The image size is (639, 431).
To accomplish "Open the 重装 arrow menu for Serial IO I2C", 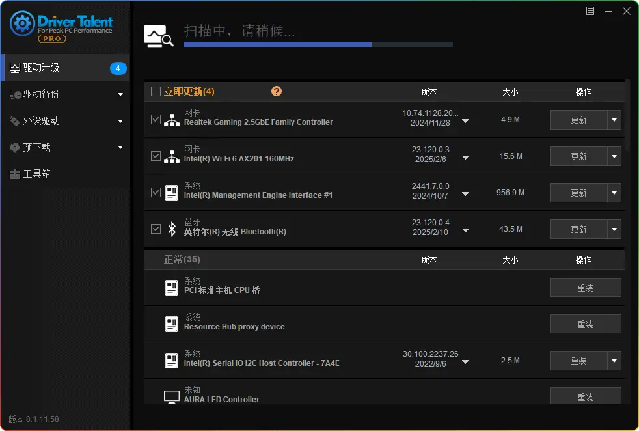I will [x=614, y=361].
